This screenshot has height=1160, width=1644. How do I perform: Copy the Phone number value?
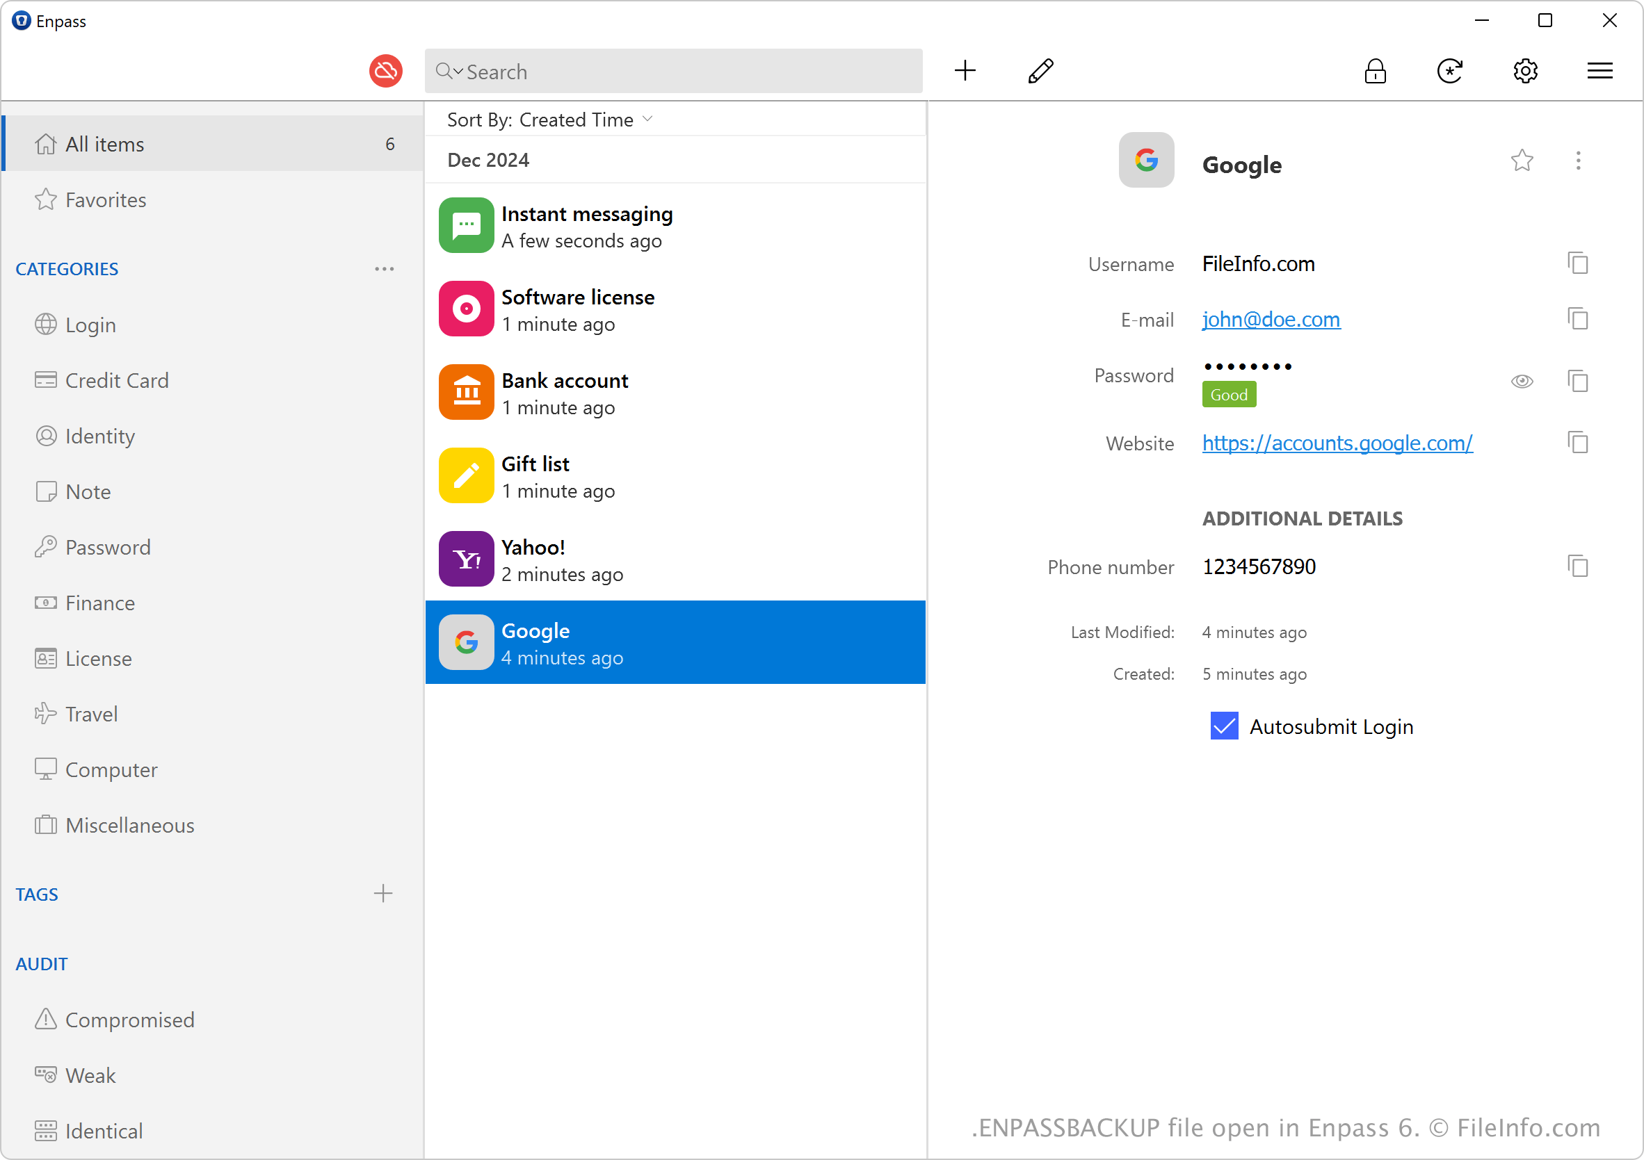pos(1577,566)
